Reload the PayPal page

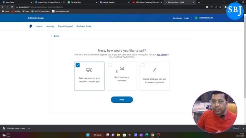[12, 7]
